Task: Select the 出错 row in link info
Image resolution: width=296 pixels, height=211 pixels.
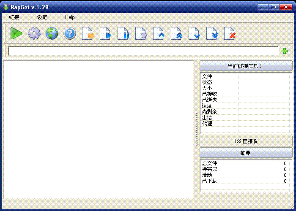Action: [245, 117]
